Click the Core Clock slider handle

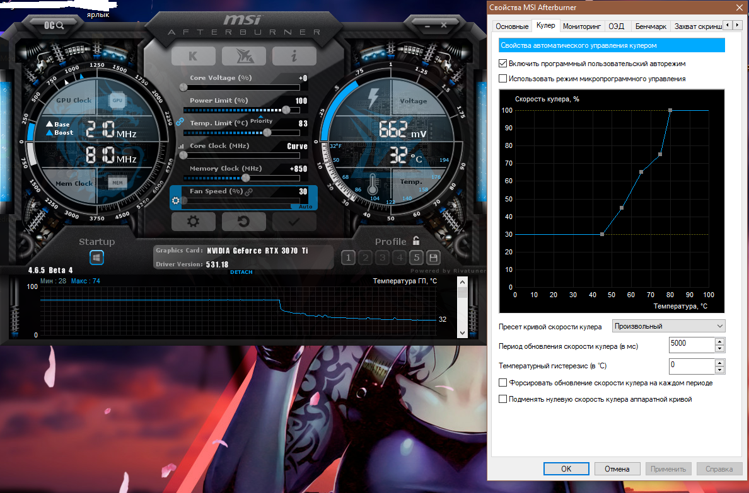click(x=183, y=155)
